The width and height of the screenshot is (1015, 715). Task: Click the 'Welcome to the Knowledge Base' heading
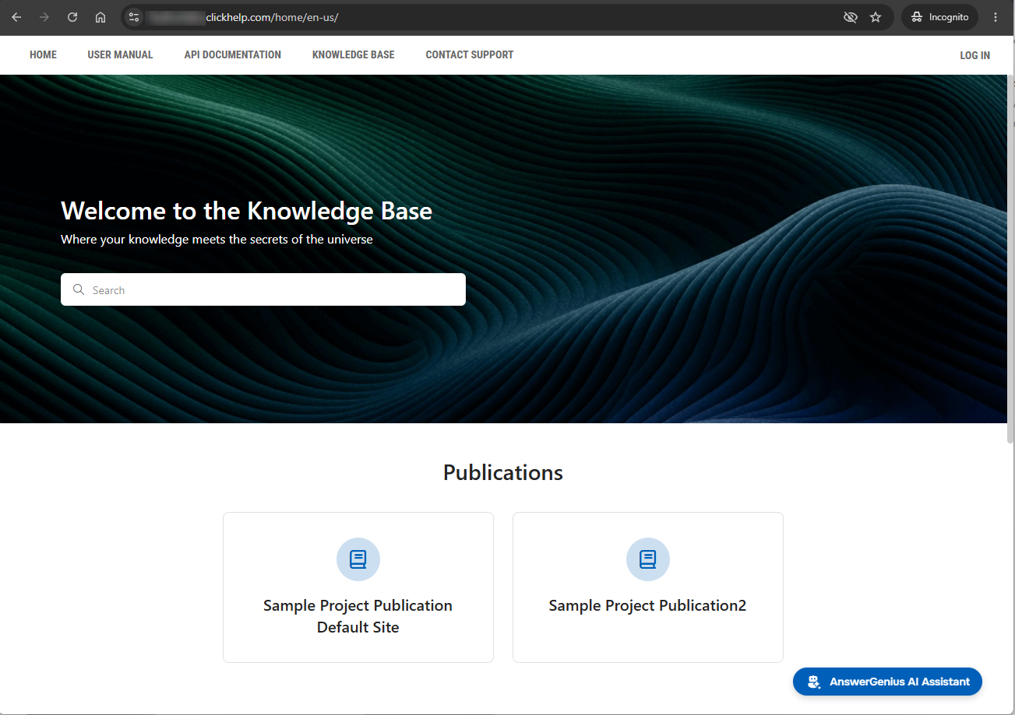pos(246,211)
